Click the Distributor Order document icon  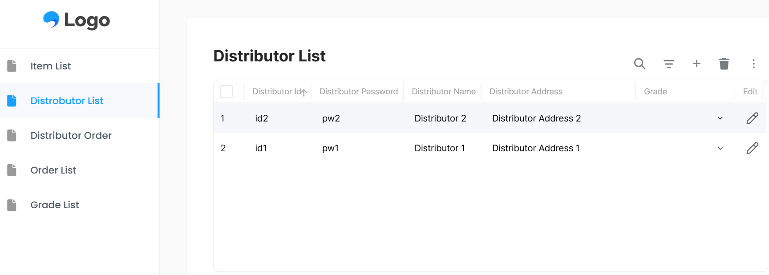click(12, 135)
